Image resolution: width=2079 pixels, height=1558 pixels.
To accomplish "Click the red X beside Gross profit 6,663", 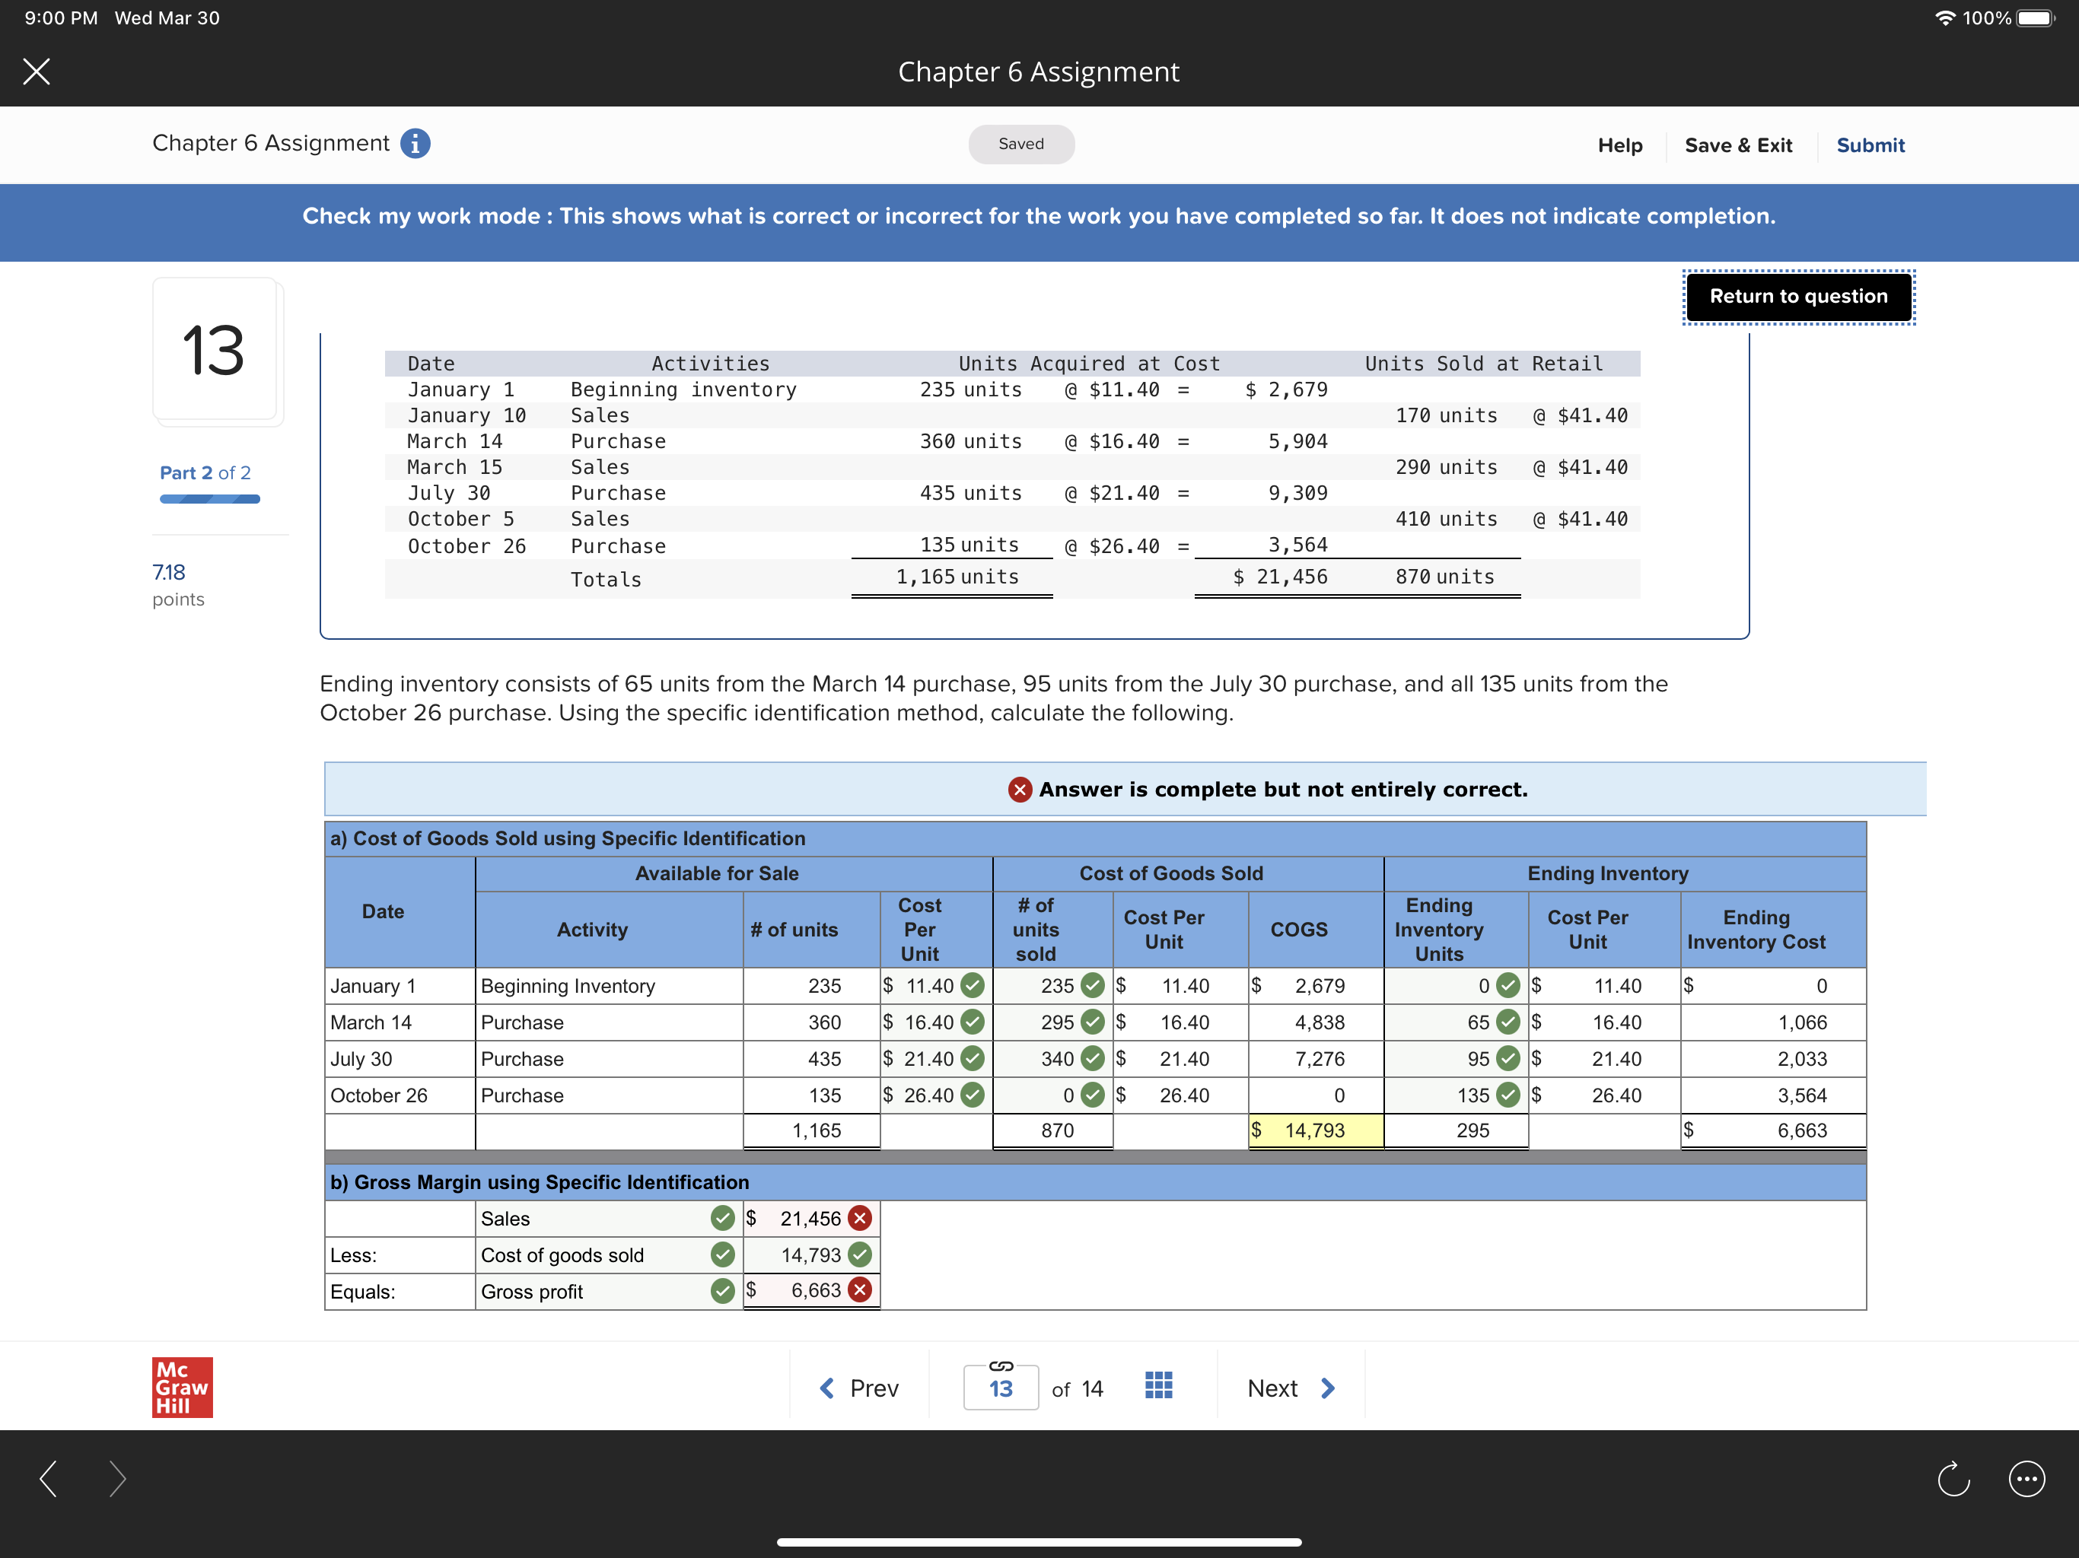I will point(859,1290).
